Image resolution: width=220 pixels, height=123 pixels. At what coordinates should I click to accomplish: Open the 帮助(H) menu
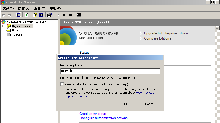(x=55, y=8)
